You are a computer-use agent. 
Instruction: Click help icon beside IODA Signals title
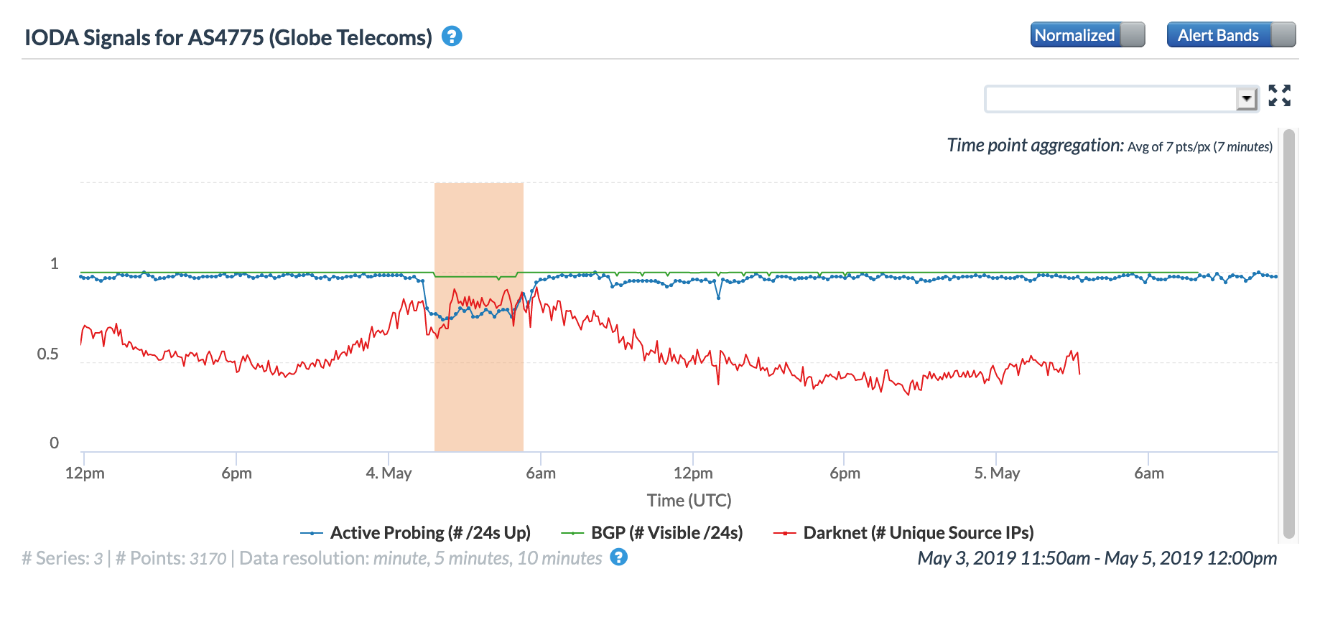(452, 36)
